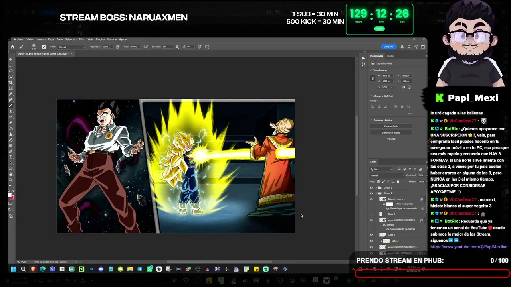
Task: Click the Home icon in options bar
Action: (12, 47)
